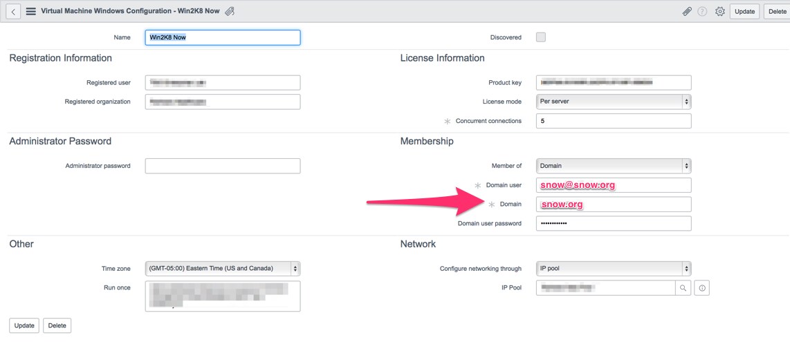The height and width of the screenshot is (342, 790).
Task: Click into Administrator password field
Action: 222,166
